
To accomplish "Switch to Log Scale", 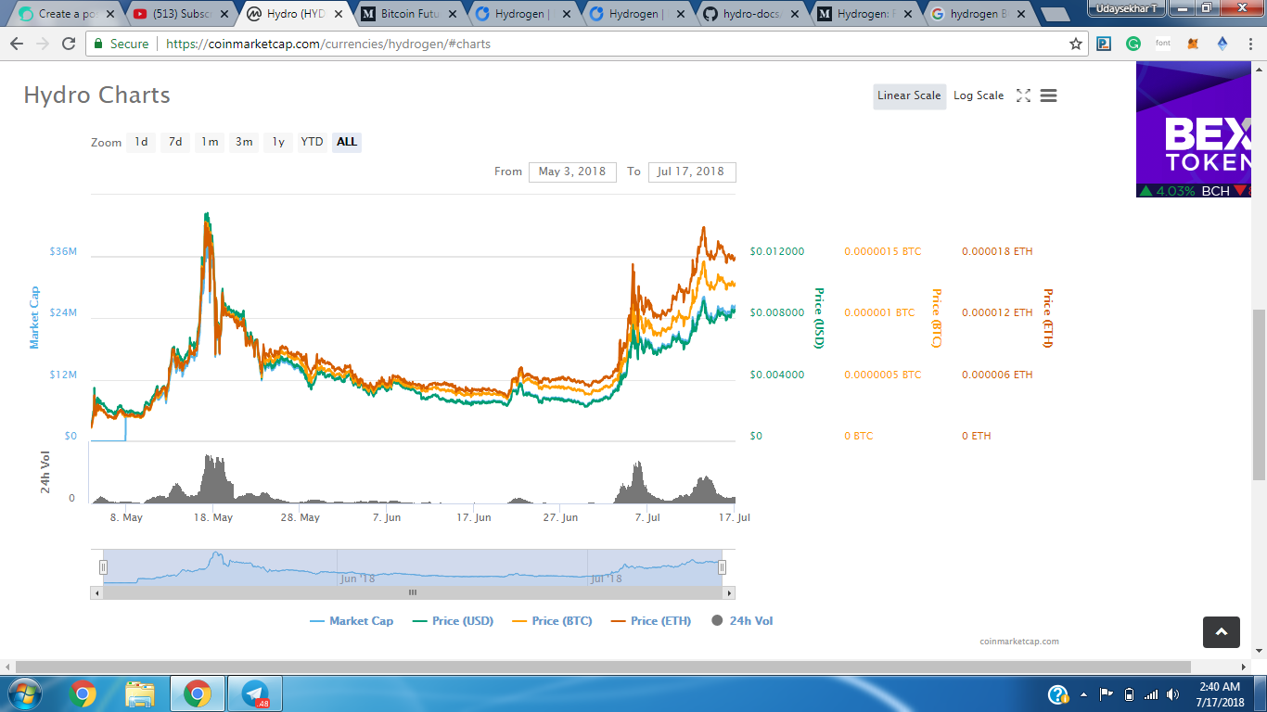I will tap(979, 95).
